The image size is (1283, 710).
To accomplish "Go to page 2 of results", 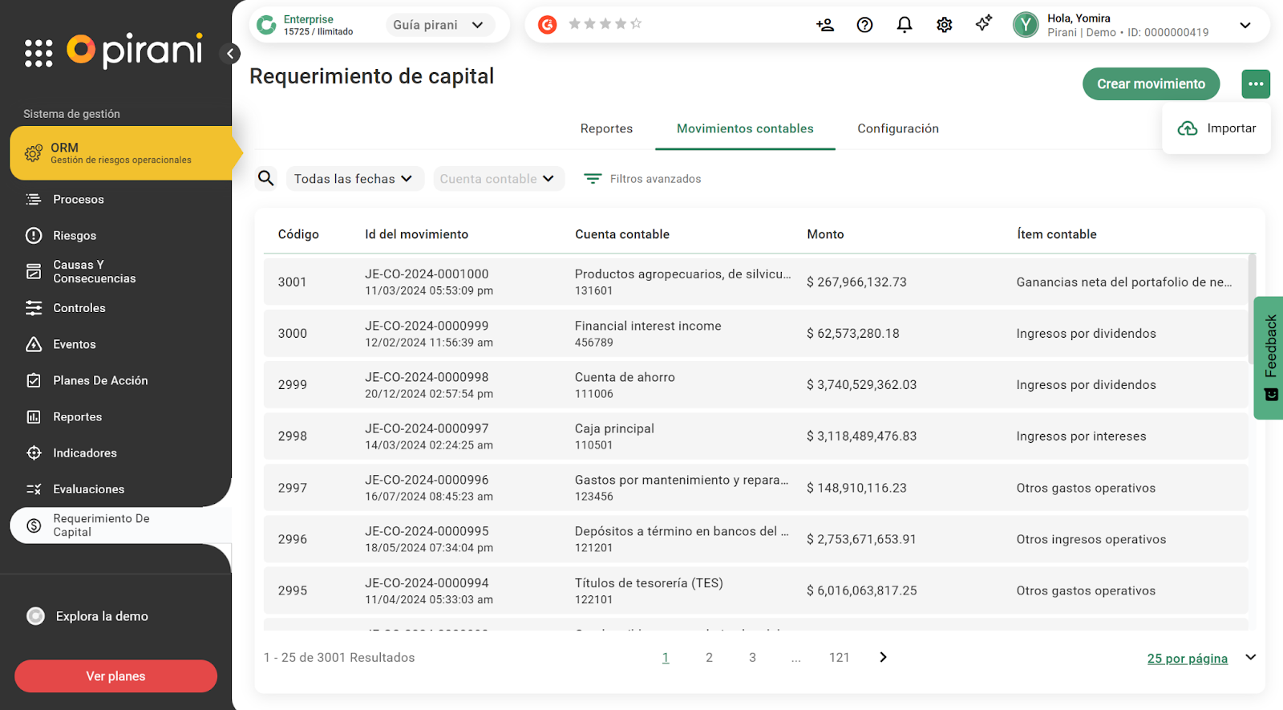I will point(709,657).
